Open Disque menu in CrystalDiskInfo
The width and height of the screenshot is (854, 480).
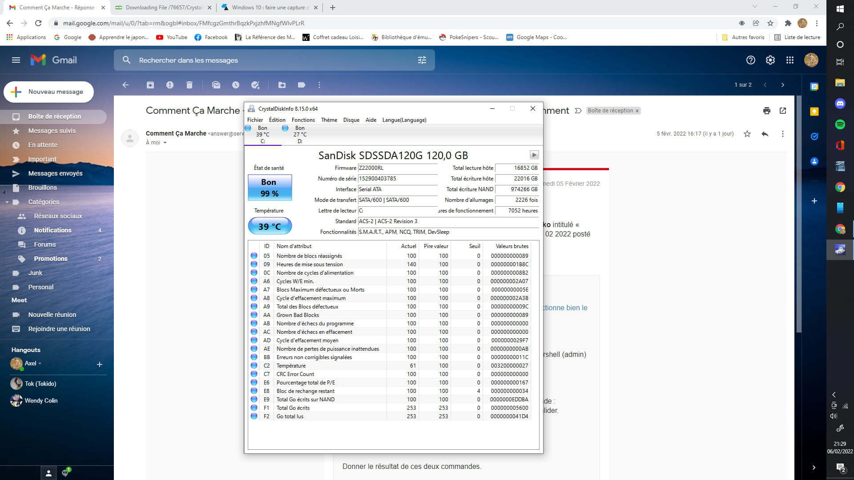351,120
